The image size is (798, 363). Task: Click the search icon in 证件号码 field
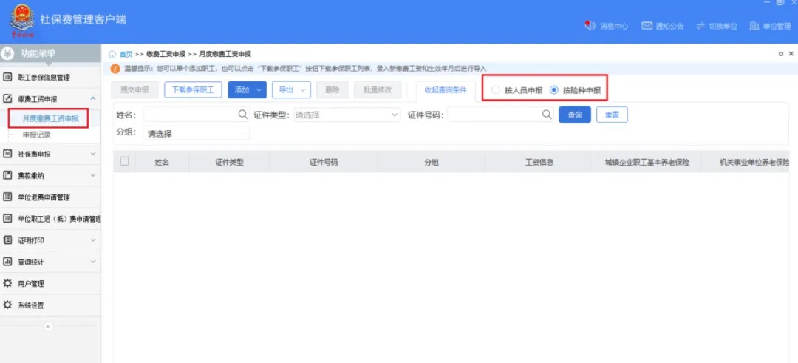click(x=547, y=115)
